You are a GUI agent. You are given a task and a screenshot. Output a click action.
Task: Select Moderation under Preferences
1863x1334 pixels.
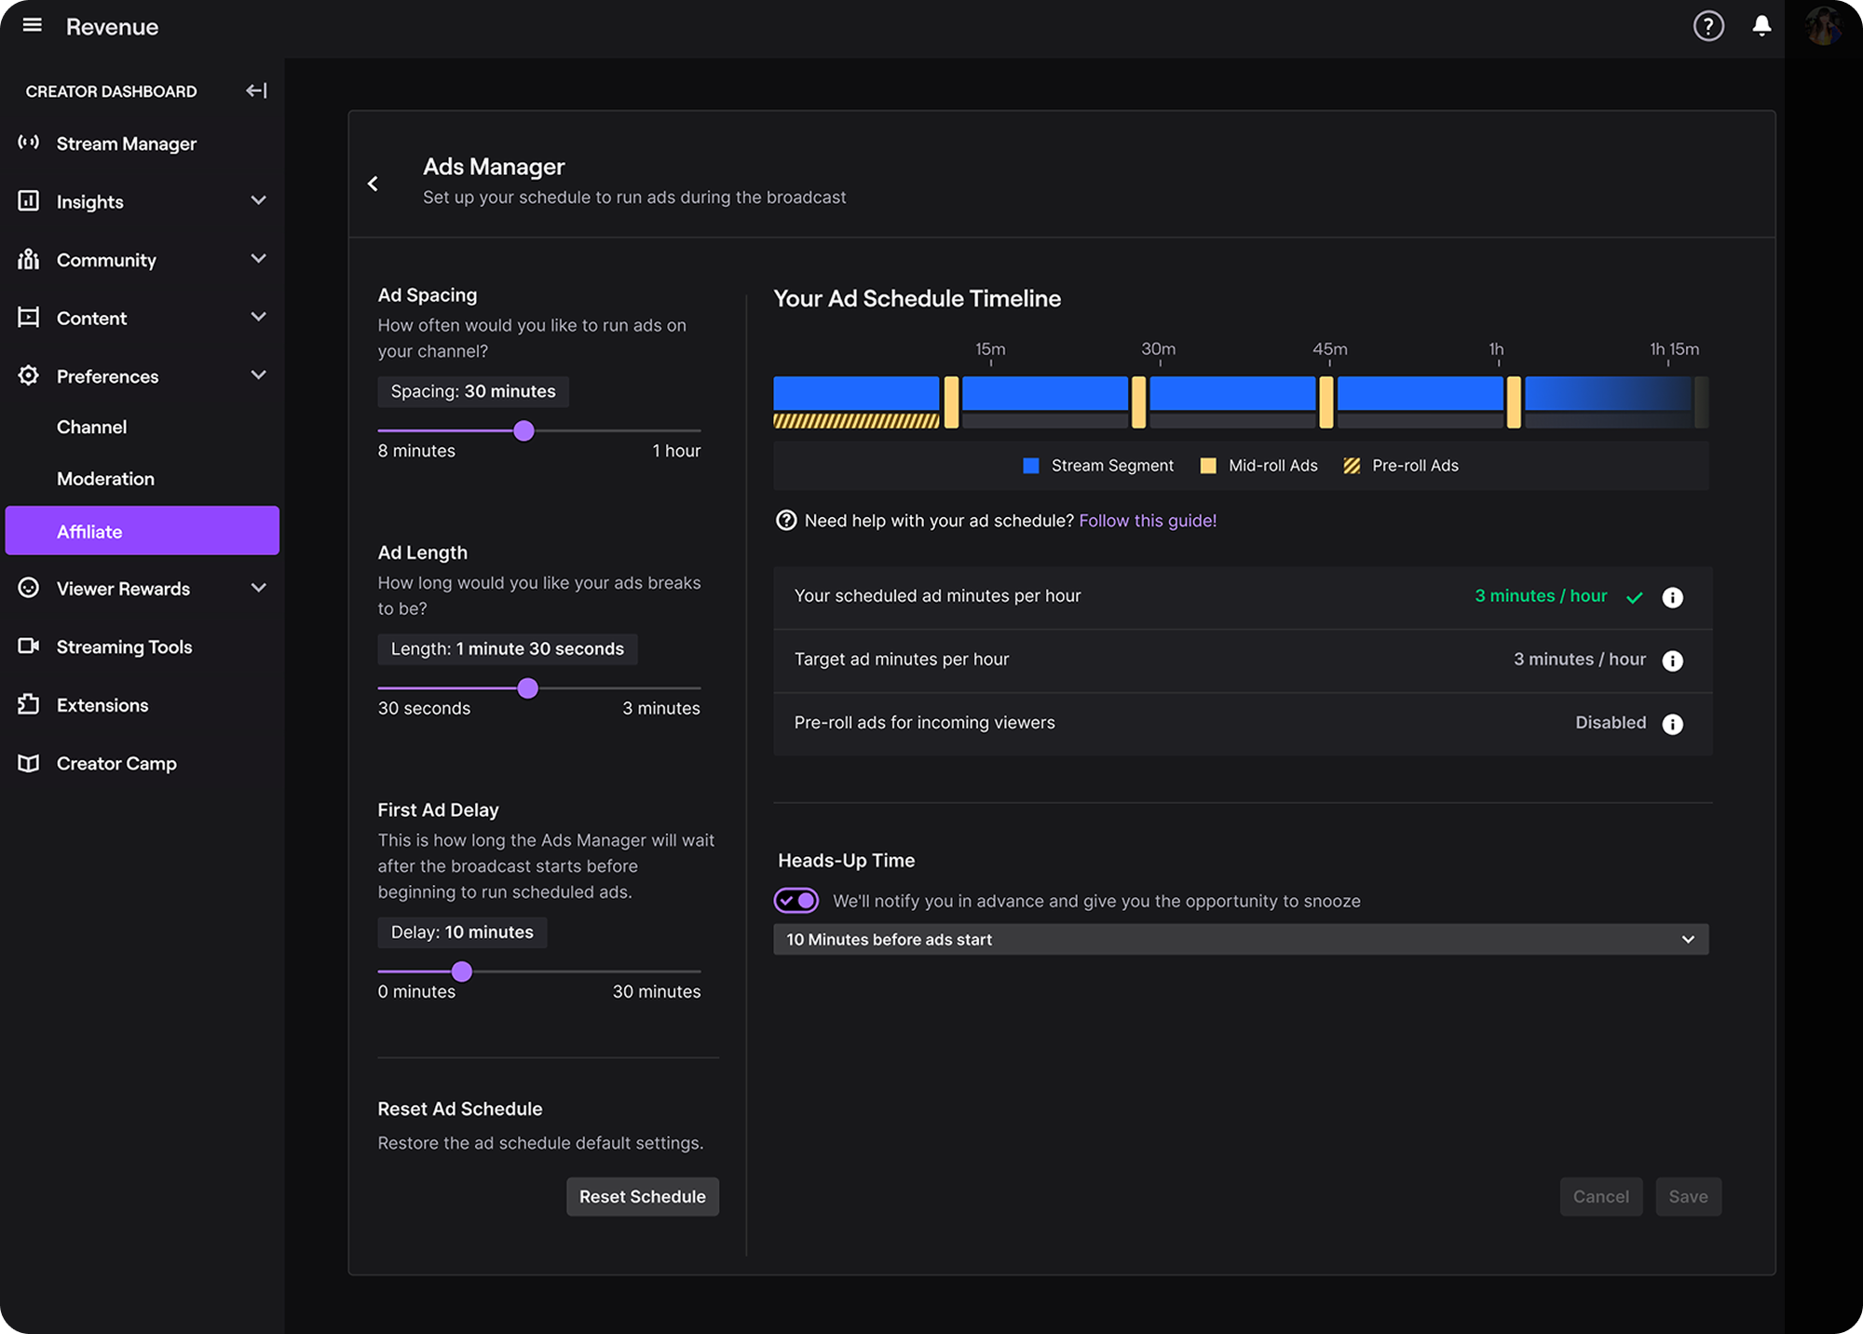(x=105, y=479)
